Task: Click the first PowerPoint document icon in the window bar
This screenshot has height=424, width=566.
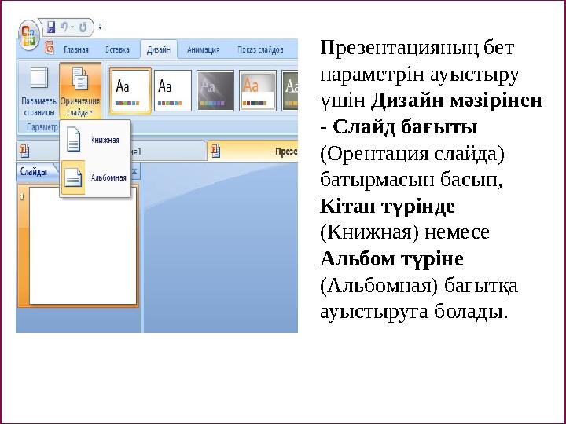Action: [24, 151]
